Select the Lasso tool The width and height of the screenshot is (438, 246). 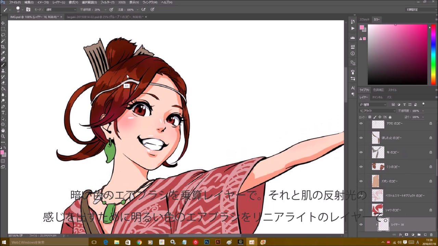[x=3, y=35]
